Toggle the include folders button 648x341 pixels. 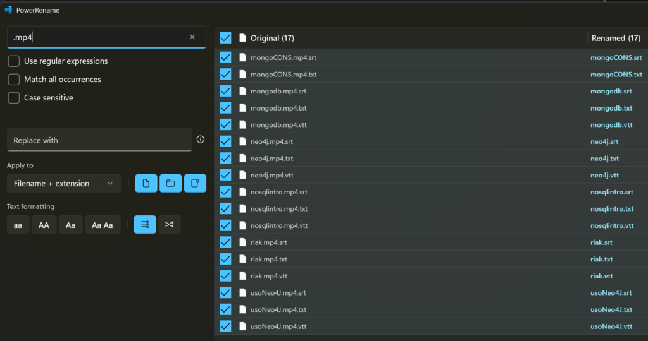[170, 183]
